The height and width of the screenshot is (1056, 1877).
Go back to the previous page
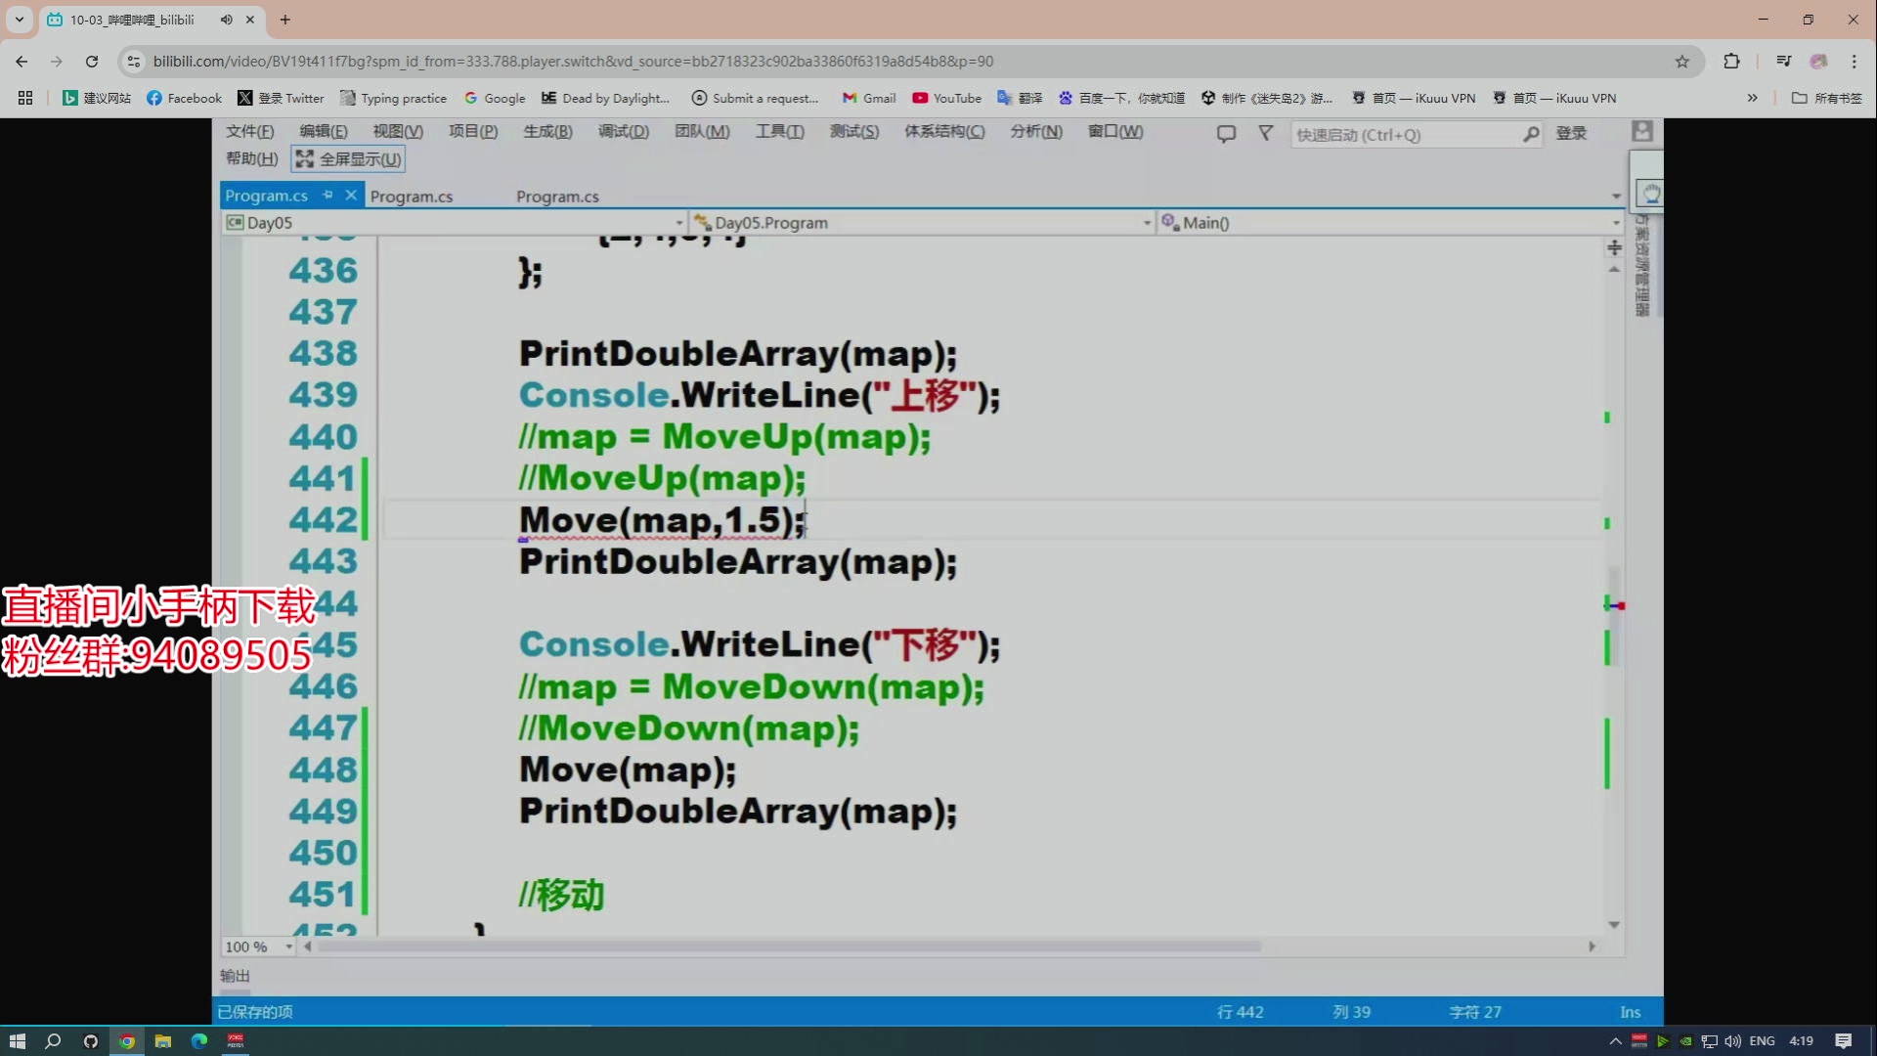click(x=22, y=61)
